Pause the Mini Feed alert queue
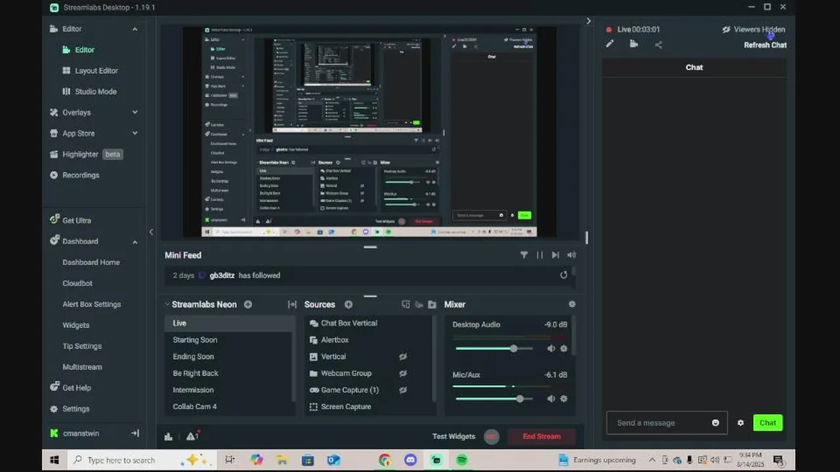 coord(539,255)
